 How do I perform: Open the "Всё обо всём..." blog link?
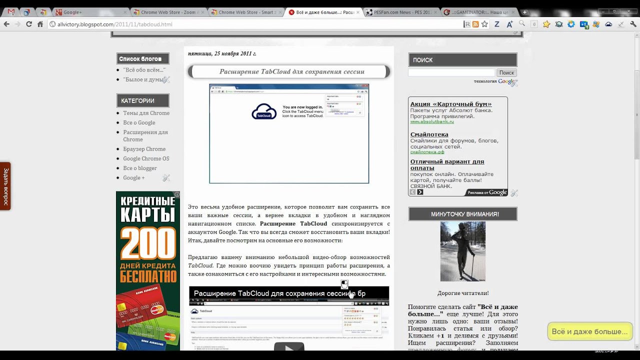pos(144,70)
